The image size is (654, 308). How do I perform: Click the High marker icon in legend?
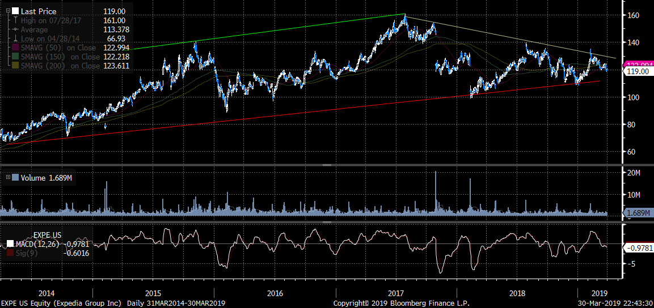(x=15, y=20)
